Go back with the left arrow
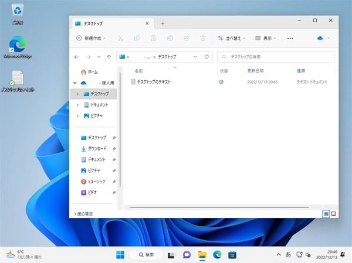 [76, 57]
